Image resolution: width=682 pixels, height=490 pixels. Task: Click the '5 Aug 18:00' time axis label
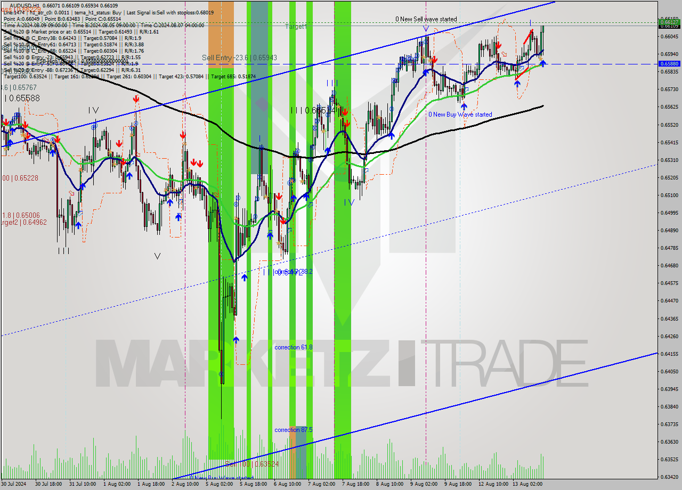coord(253,485)
